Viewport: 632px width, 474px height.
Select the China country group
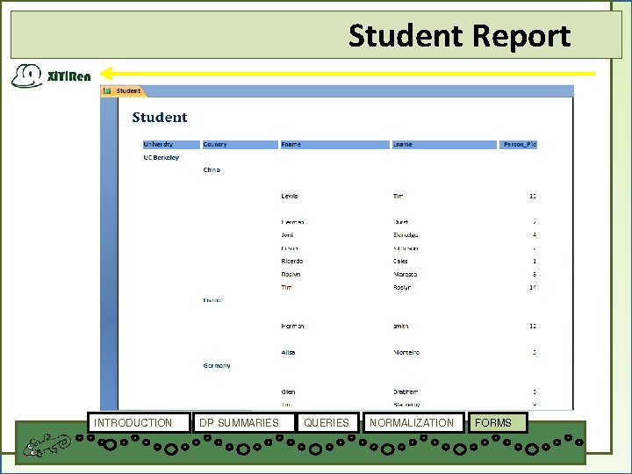point(212,169)
